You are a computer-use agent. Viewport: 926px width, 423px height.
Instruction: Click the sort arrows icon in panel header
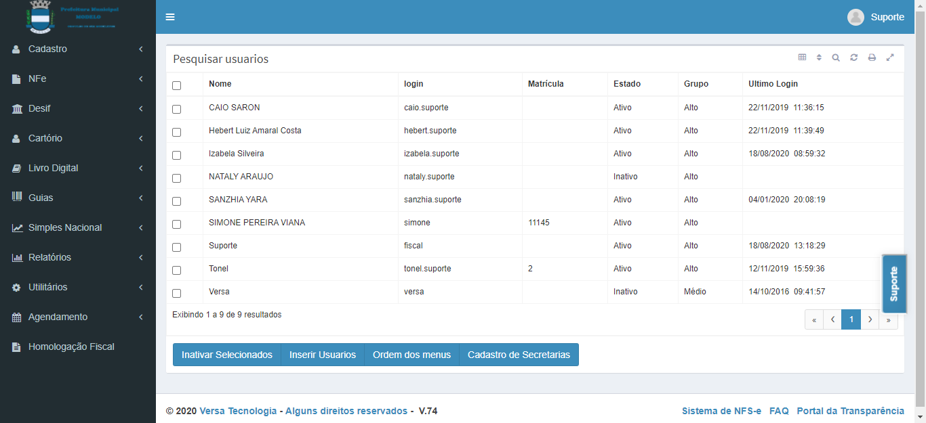(x=819, y=58)
